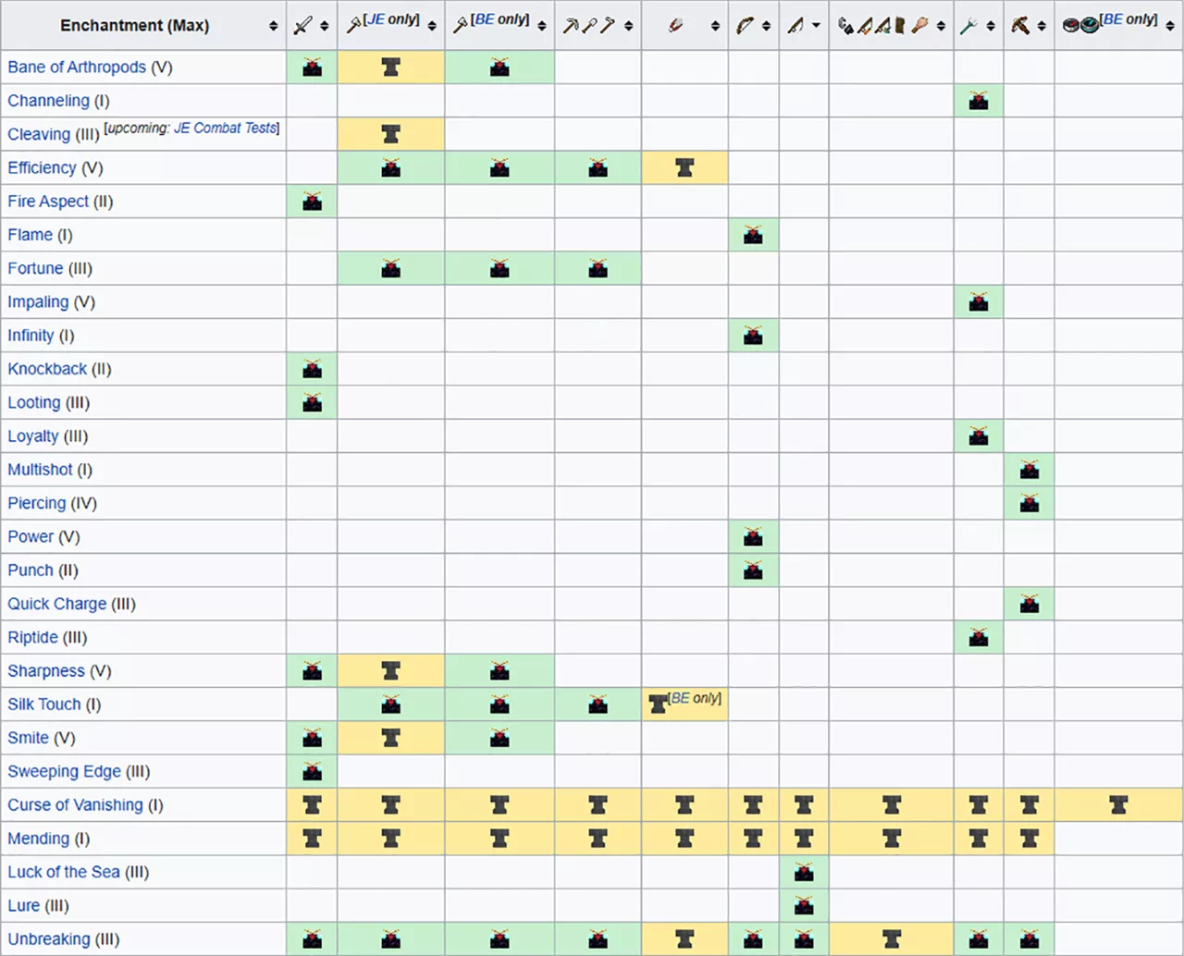Screen dimensions: 1184x956
Task: Sort the trident column using its arrow
Action: tap(991, 26)
